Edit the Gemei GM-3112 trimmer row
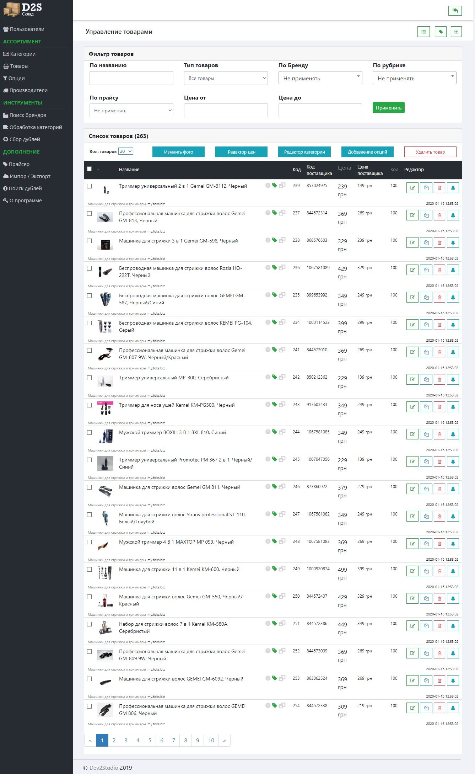Screen dimensions: 475x774 coord(412,188)
